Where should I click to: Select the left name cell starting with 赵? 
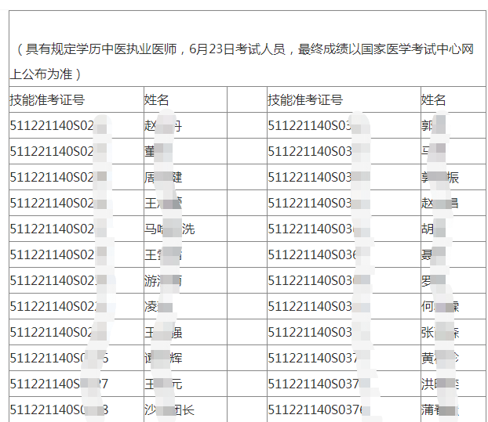tap(163, 125)
